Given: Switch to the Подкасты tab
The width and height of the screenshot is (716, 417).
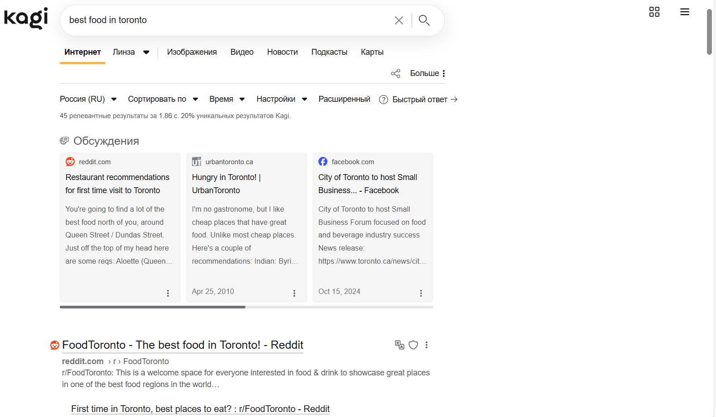Looking at the screenshot, I should click(x=329, y=52).
